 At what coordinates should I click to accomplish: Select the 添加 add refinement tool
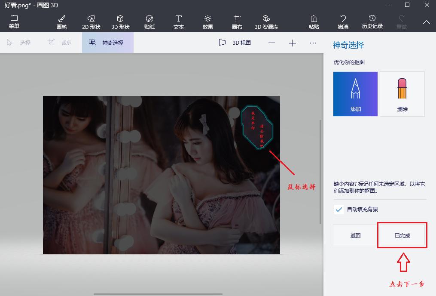[355, 94]
